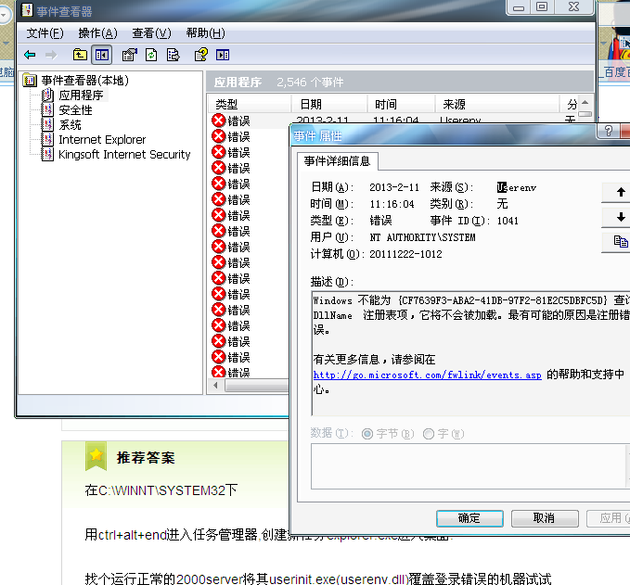Viewport: 630px width, 585px height.
Task: Click the scroll left arrow of event list
Action: click(216, 386)
